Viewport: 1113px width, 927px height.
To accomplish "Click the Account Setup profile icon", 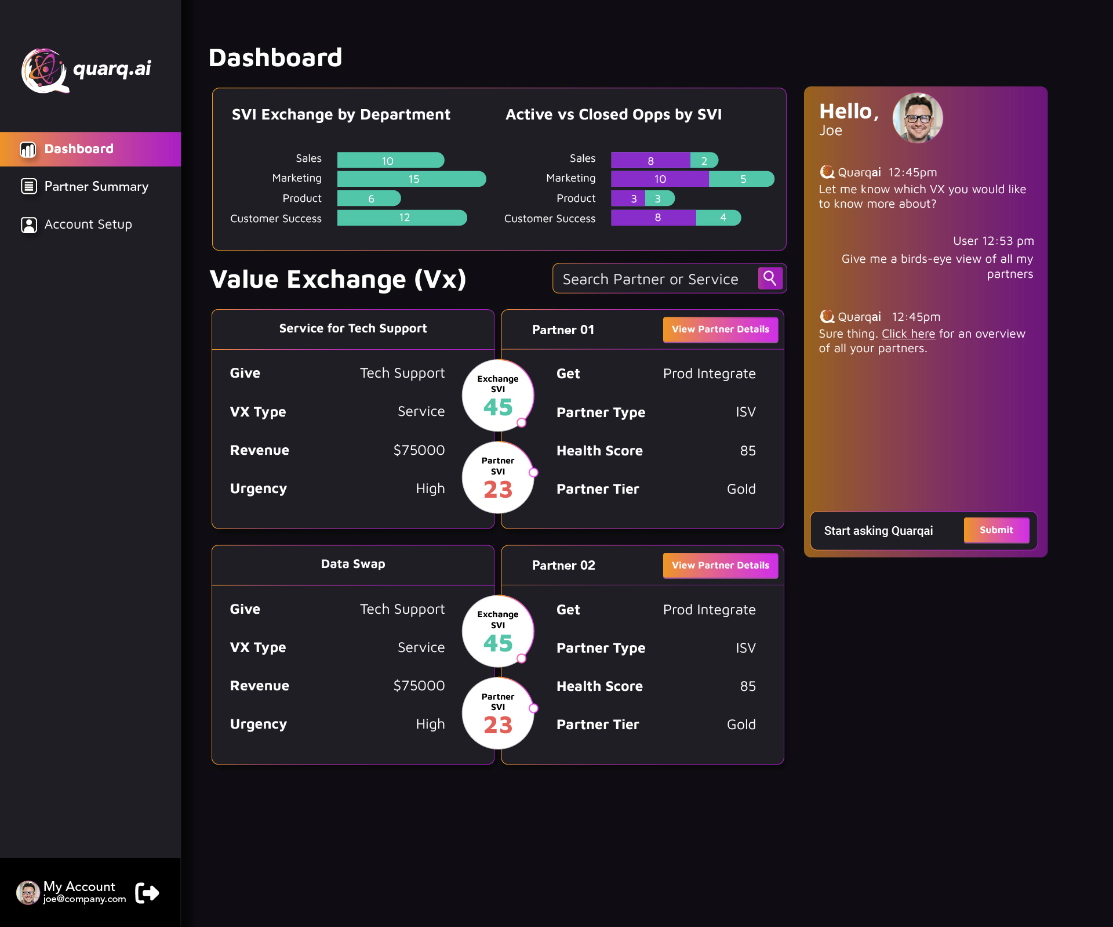I will pos(28,224).
